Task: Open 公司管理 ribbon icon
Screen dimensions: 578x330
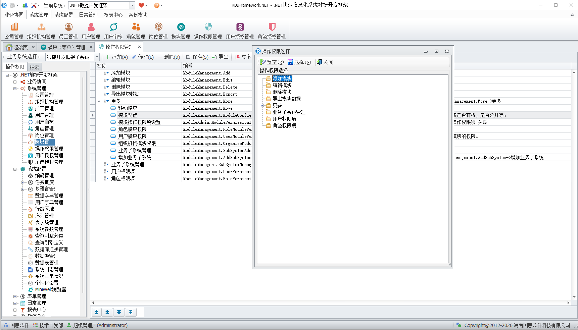Action: [x=14, y=27]
